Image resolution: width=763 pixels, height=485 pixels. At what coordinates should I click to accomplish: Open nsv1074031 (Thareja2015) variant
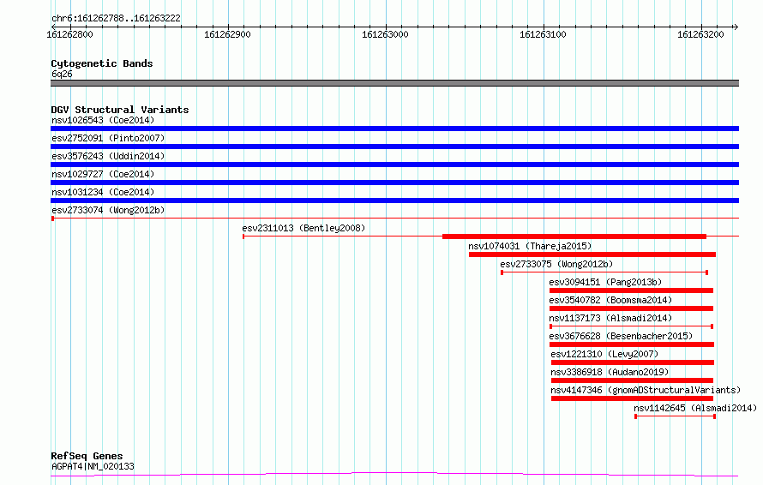point(530,246)
